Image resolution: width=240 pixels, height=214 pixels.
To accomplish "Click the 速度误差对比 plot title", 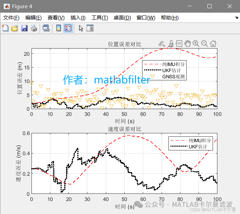I will [124, 129].
